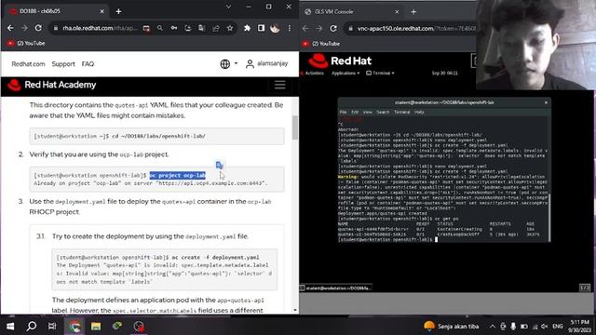Screen dimensions: 596x335
Task: Open the YouTube bookmark in right browser
Action: tap(321, 44)
